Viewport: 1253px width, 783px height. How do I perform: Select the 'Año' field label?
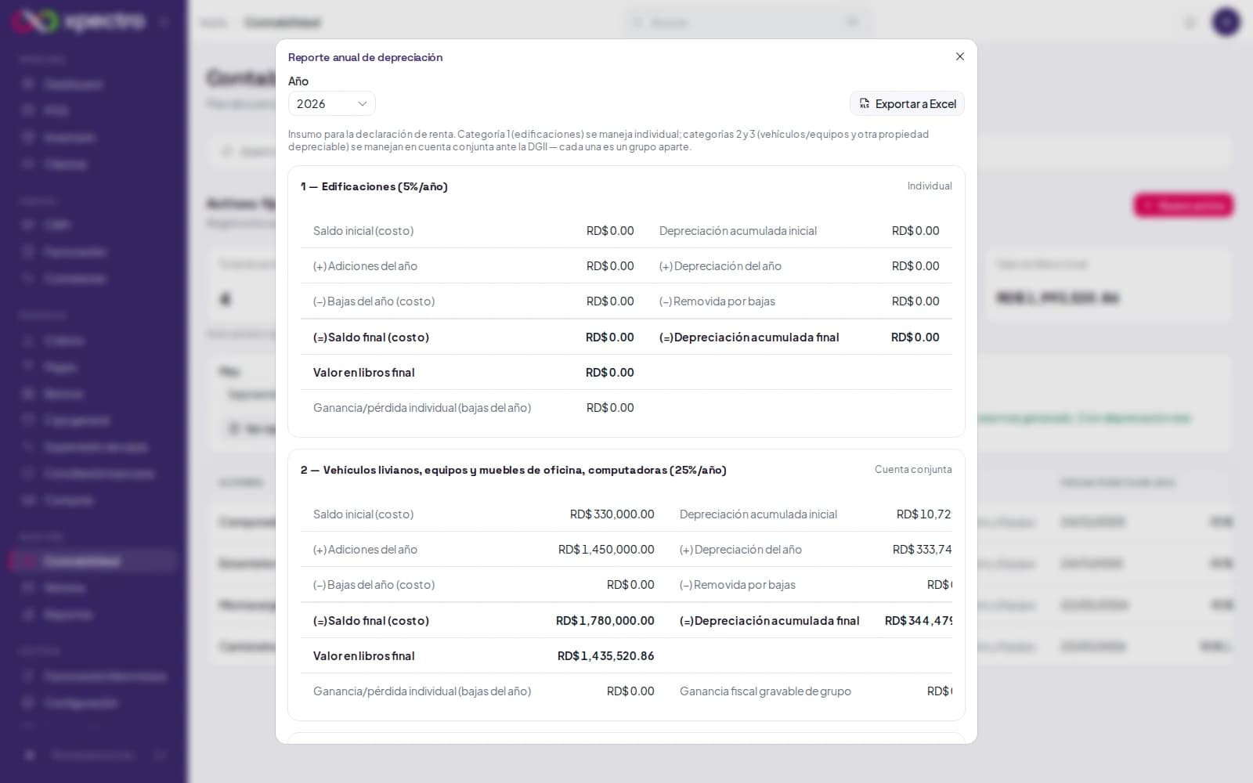[298, 81]
